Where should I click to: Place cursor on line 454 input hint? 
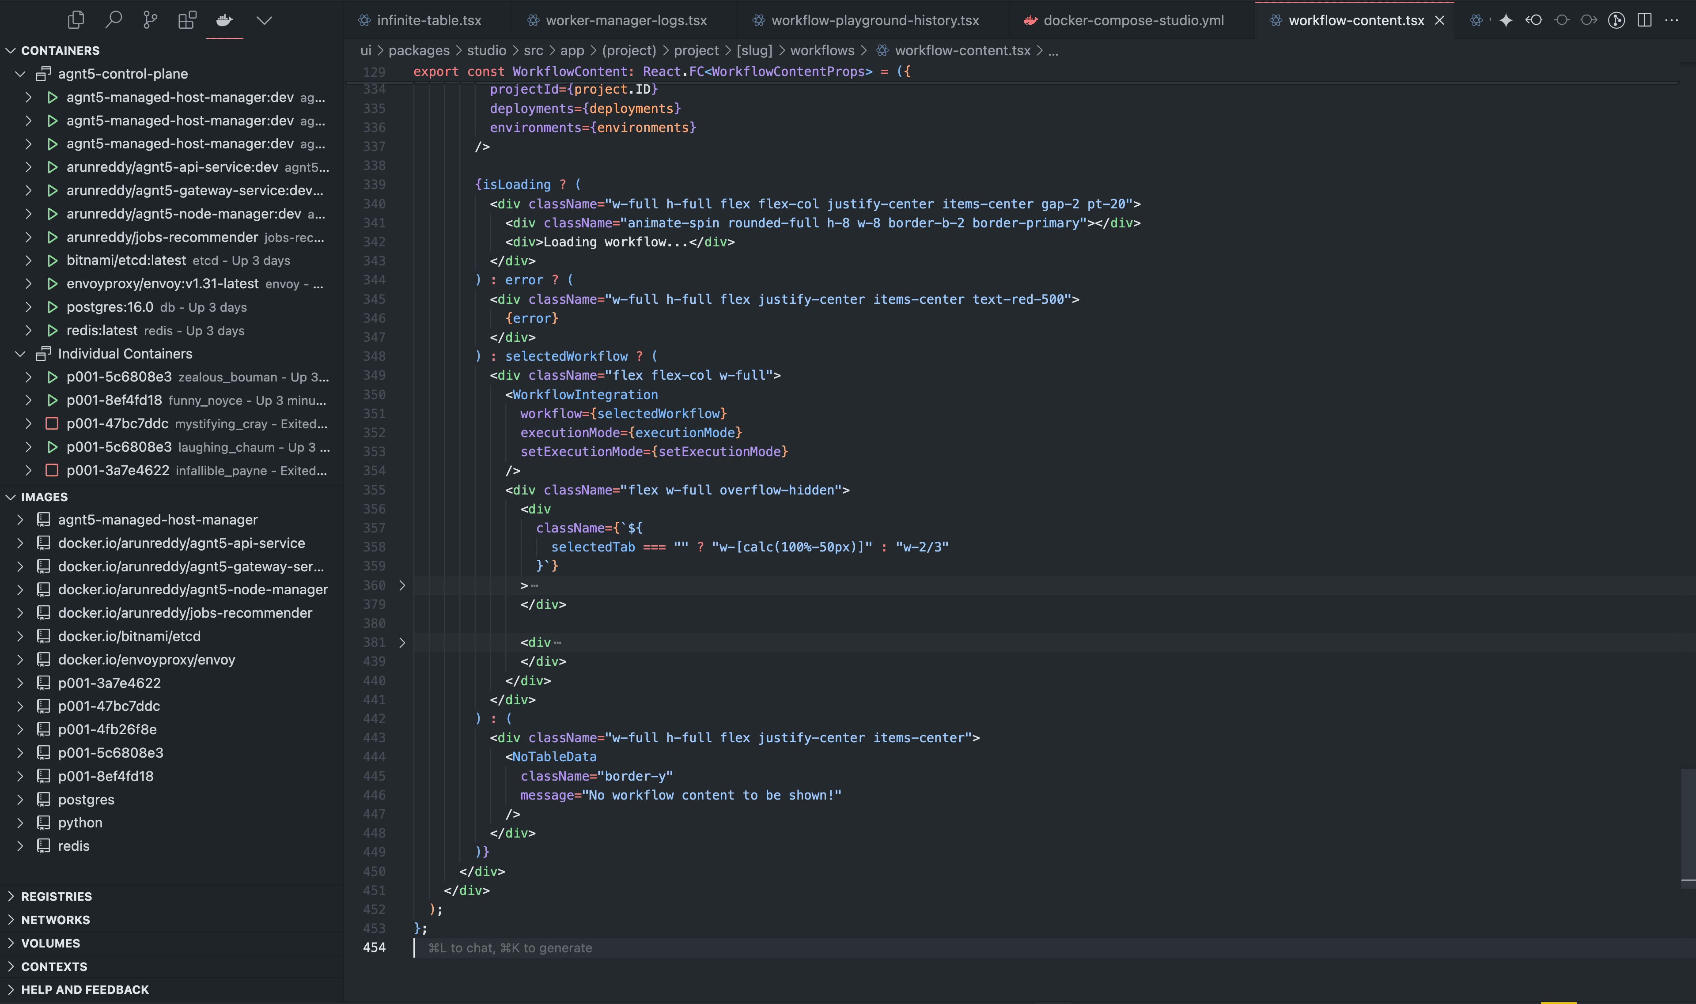tap(510, 948)
